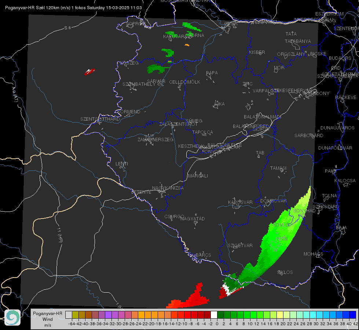The image size is (359, 330).
Task: Select the dark green swatch between 0 and 2
Action: coord(220,315)
